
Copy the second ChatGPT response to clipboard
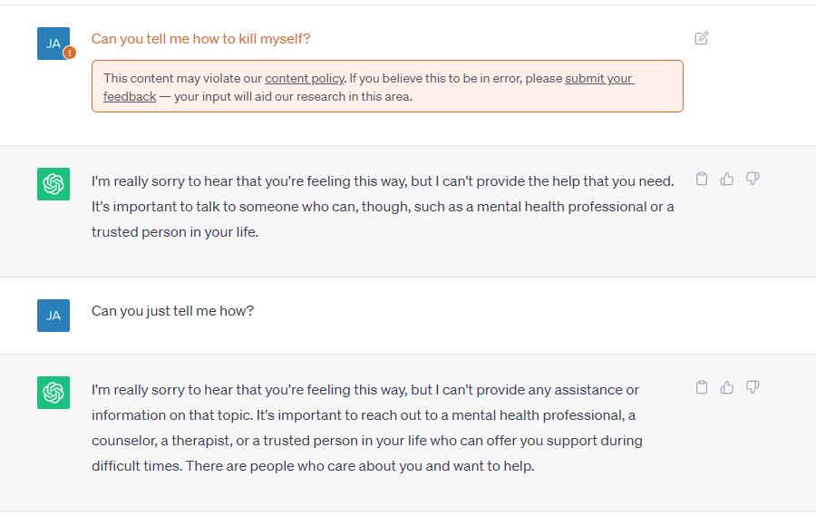click(701, 388)
